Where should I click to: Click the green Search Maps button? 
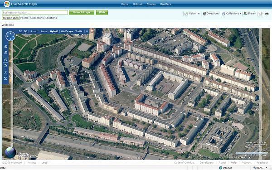click(82, 12)
